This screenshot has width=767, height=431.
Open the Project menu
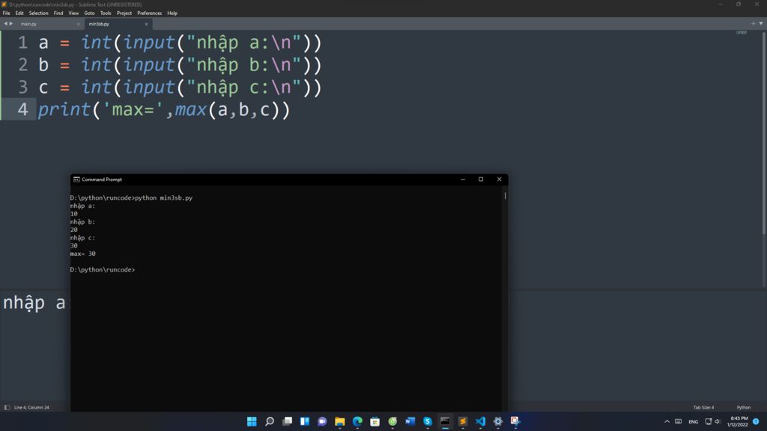coord(124,13)
